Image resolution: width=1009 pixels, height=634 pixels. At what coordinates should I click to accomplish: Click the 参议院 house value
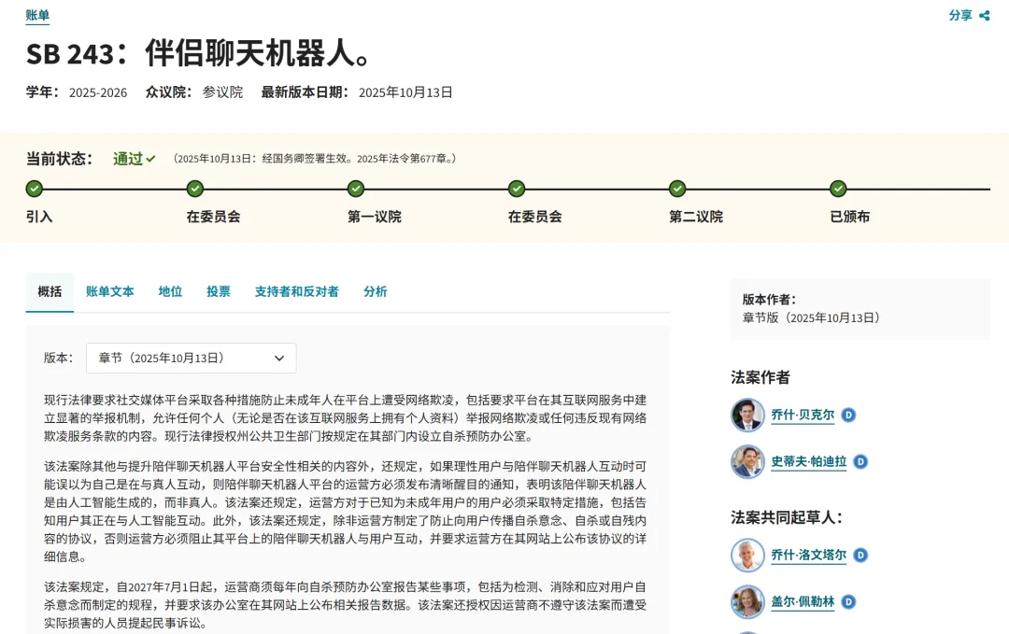point(222,92)
